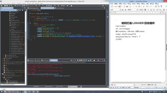The height and width of the screenshot is (93, 167).
Task: Click the Export as PDF icon in Writer
Action: [124, 6]
